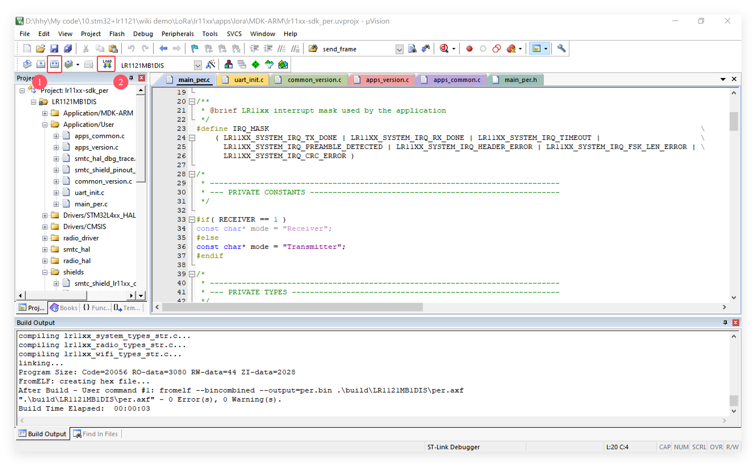Expand the Drivers/CMSIS folder
The image size is (756, 466).
click(x=45, y=226)
